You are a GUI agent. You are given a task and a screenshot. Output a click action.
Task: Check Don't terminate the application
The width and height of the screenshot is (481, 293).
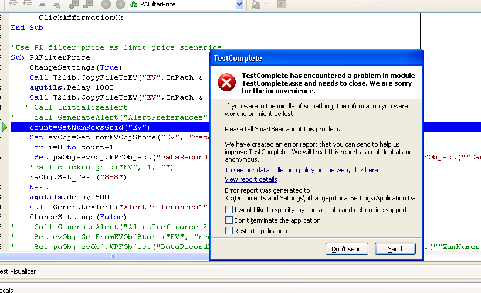[229, 220]
